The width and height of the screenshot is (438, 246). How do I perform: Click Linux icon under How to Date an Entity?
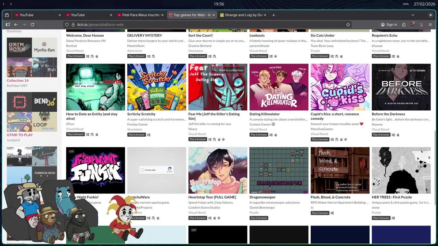coord(92,135)
